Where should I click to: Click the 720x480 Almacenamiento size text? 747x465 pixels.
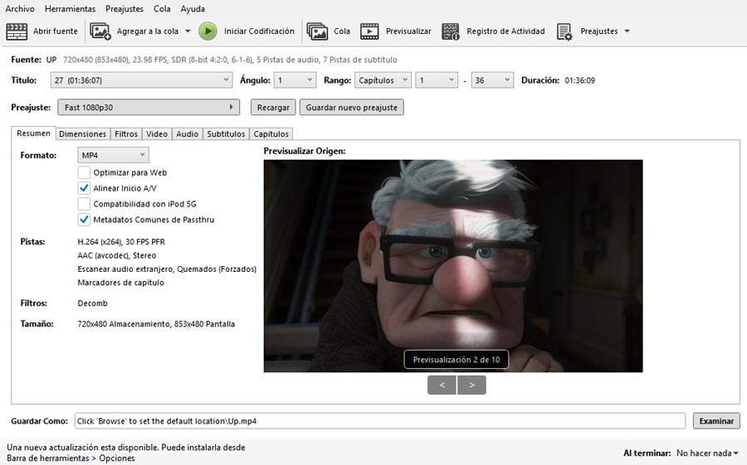pos(156,324)
